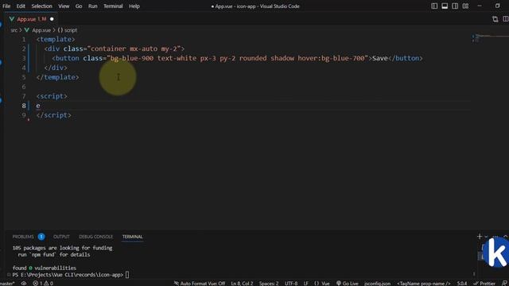
Task: Click the App.vue breadcrumb segment
Action: point(41,30)
